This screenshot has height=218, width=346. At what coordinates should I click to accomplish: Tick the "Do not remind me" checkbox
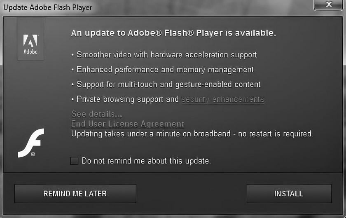pyautogui.click(x=74, y=161)
